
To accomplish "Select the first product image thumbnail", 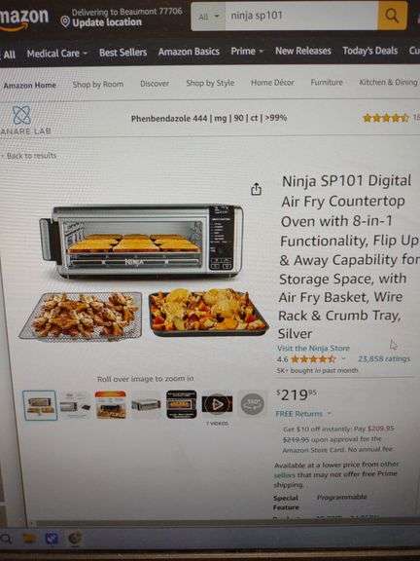I will coord(40,405).
